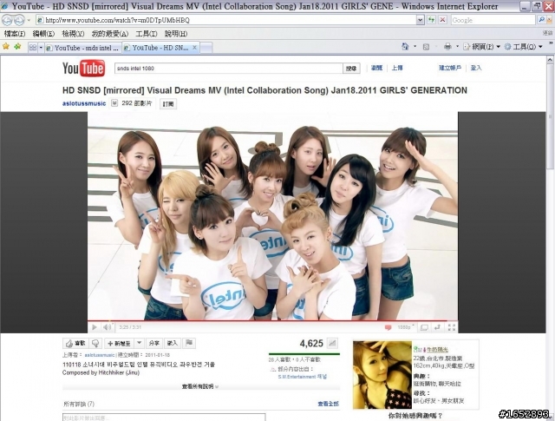Click the Create Account link in the YouTube header
Image resolution: width=555 pixels, height=421 pixels.
[x=450, y=68]
